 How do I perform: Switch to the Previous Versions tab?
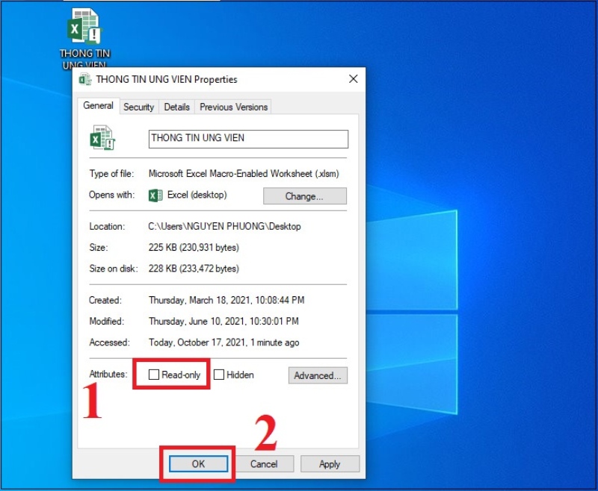coord(233,107)
